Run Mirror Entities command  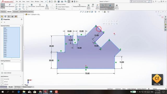pos(61,4)
